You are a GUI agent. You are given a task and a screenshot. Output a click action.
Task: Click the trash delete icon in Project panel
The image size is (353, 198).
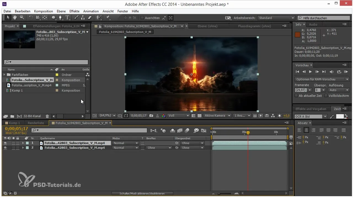coord(47,116)
